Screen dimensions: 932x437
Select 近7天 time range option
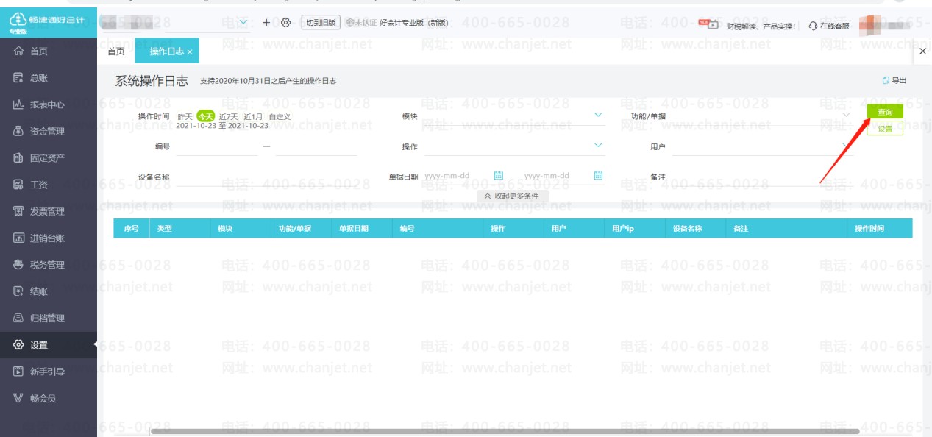pos(228,116)
